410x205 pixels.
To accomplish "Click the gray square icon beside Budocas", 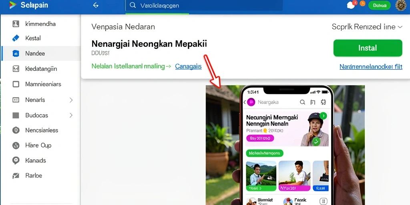I will [x=16, y=115].
